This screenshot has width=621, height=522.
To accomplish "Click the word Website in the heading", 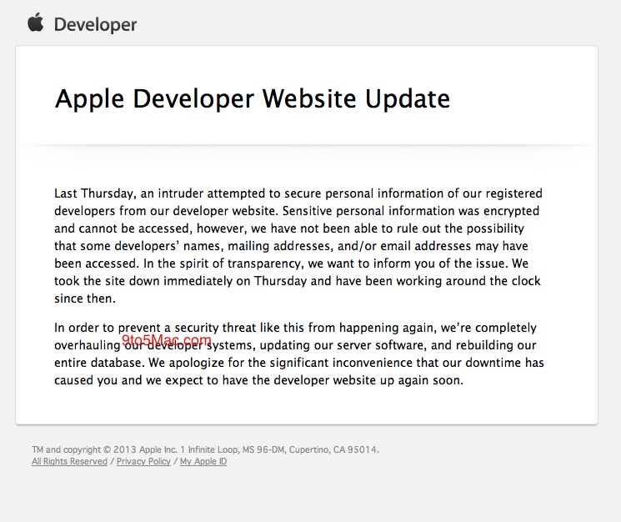I will pyautogui.click(x=311, y=98).
